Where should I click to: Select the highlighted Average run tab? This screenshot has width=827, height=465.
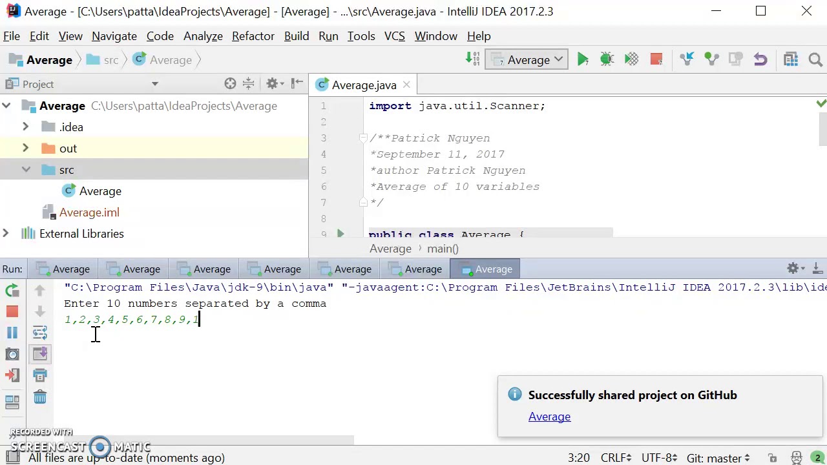[486, 269]
